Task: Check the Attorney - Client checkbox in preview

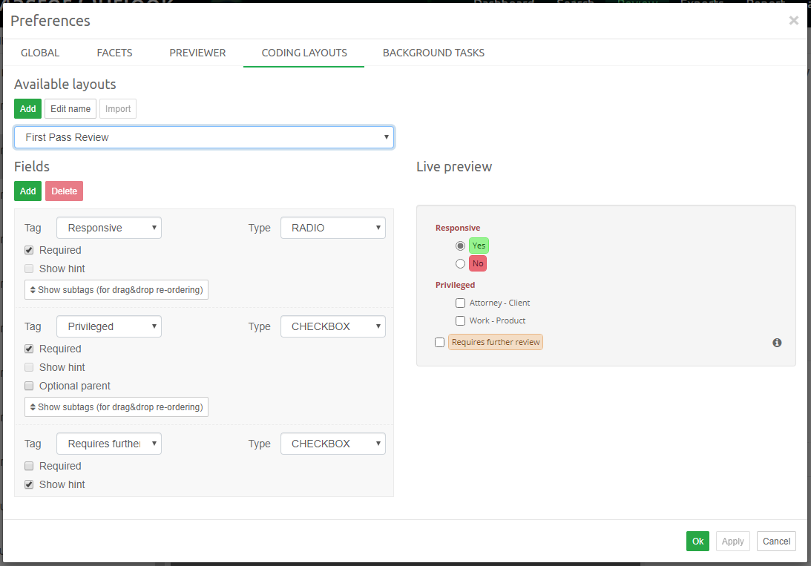Action: pos(460,303)
